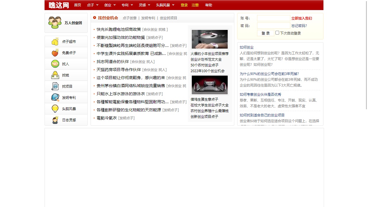Go to 首页 in the navigation bar

point(78,5)
